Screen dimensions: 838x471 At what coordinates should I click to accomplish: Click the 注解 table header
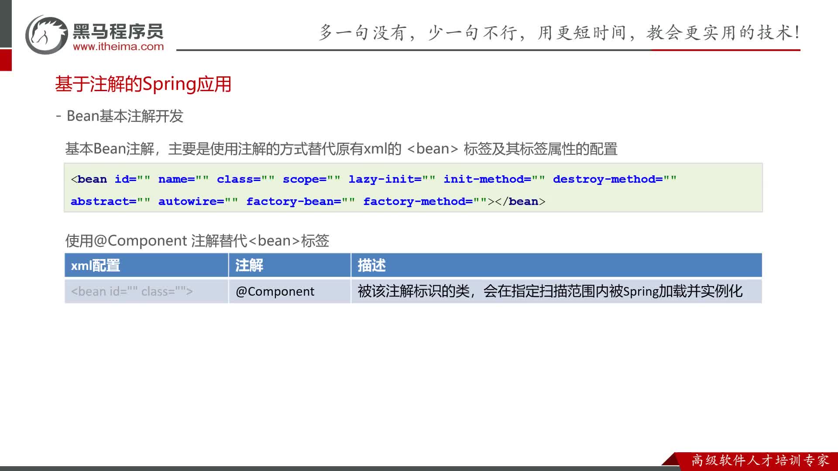coord(290,265)
